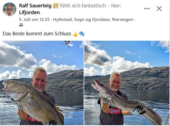Click the timestamp 5. Juli um 12:35
Screen dimensions: 170x126
coord(34,20)
